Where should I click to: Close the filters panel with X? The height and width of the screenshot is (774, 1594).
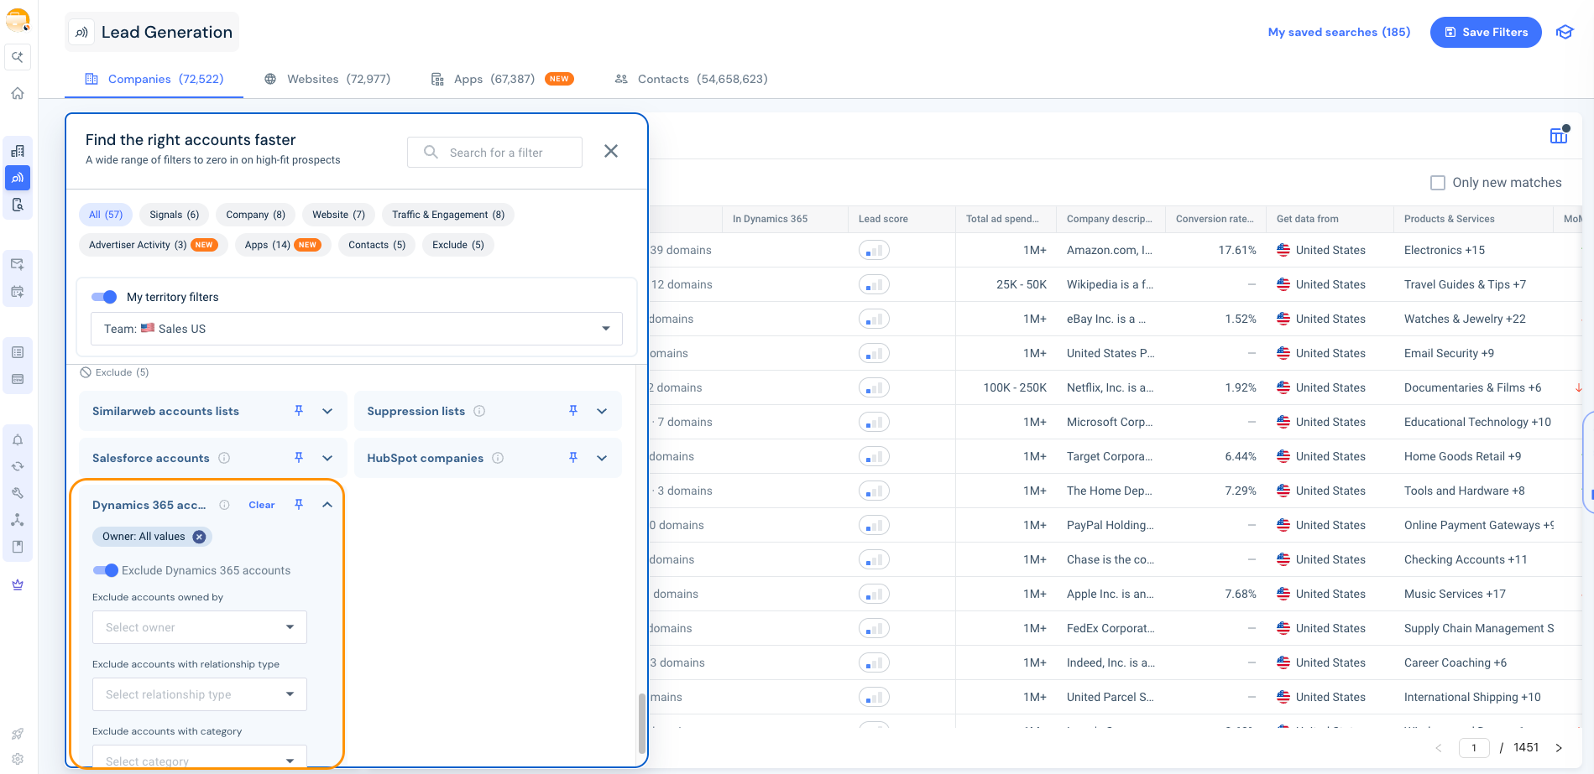611,151
